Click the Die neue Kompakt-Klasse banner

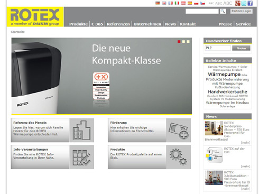pyautogui.click(x=101, y=76)
